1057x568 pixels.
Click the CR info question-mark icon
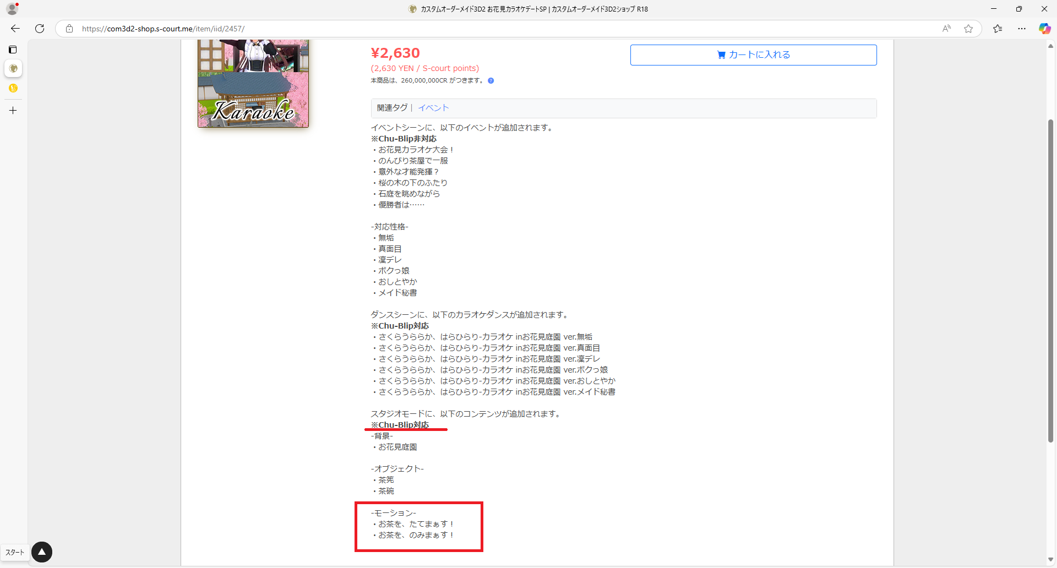click(491, 81)
